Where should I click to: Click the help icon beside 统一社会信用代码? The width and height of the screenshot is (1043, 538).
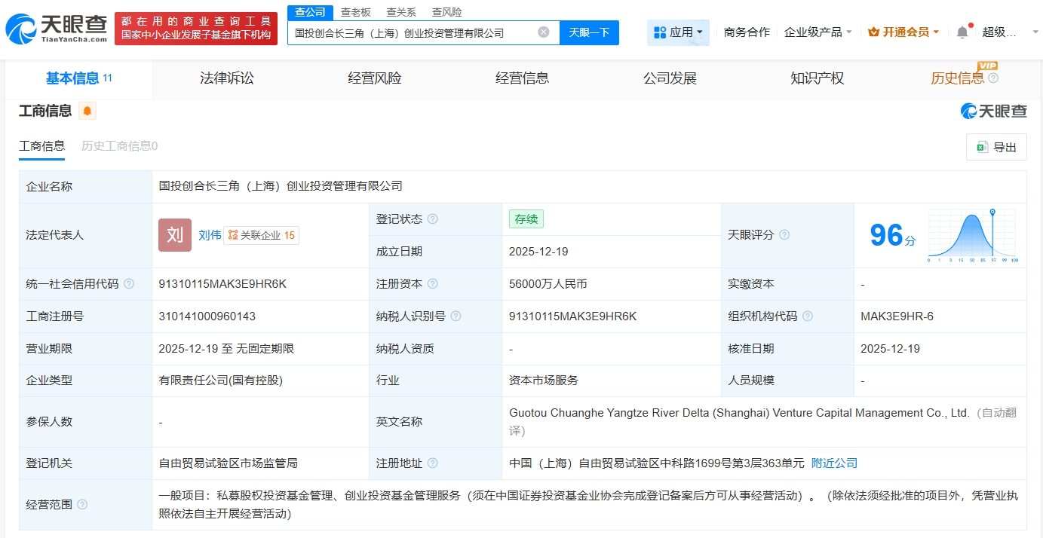(x=129, y=284)
